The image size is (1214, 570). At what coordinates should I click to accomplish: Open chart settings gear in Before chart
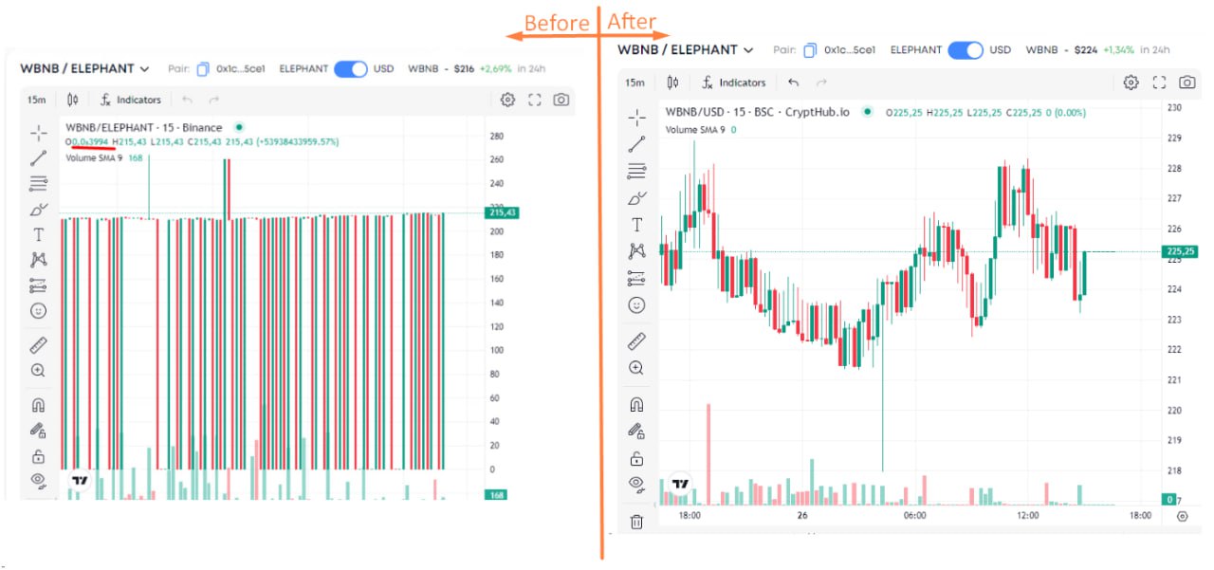(507, 100)
